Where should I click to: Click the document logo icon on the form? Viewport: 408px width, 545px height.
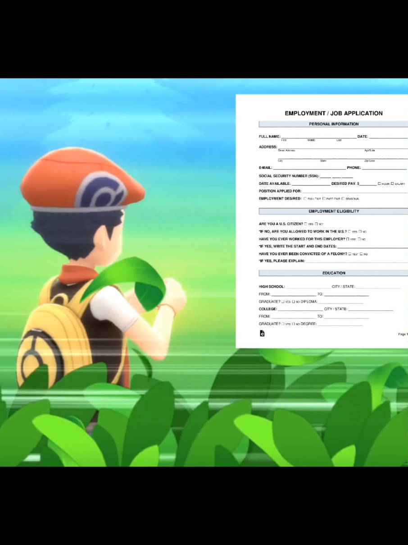point(262,334)
